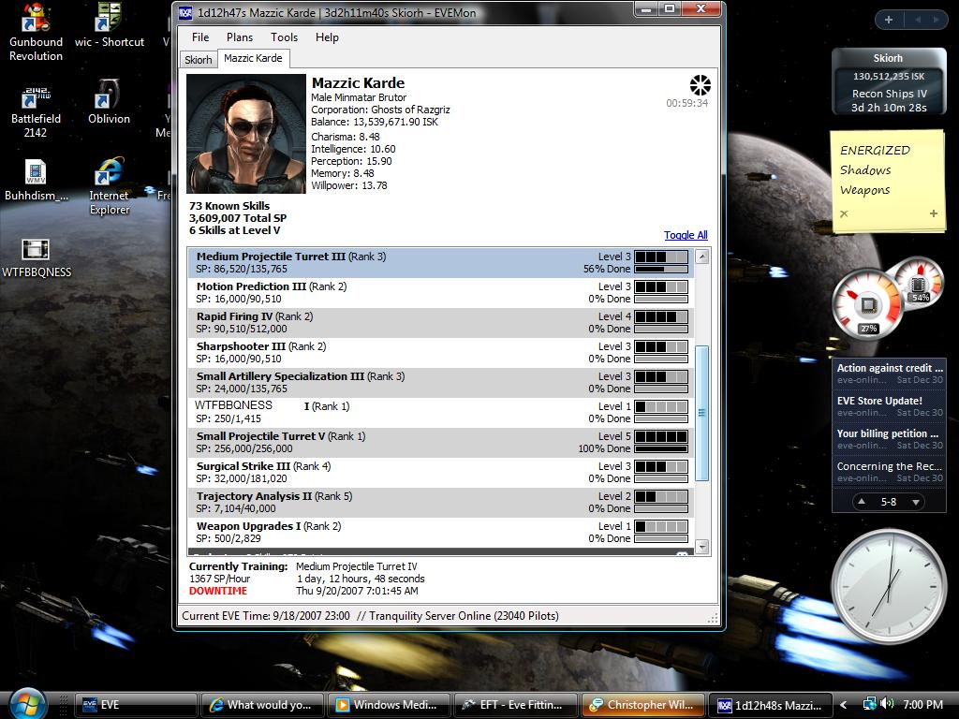The height and width of the screenshot is (719, 959).
Task: Switch to EFT - Eve Fitting taskbar button
Action: pos(516,705)
